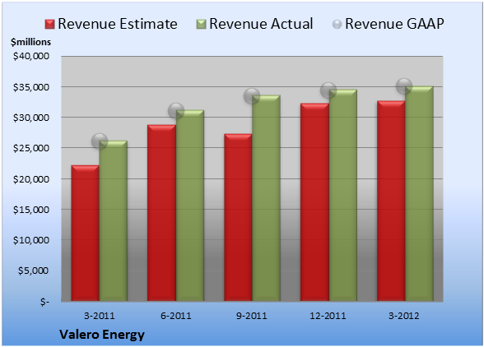
Task: Click the Revenue Estimate legend text
Action: 118,24
